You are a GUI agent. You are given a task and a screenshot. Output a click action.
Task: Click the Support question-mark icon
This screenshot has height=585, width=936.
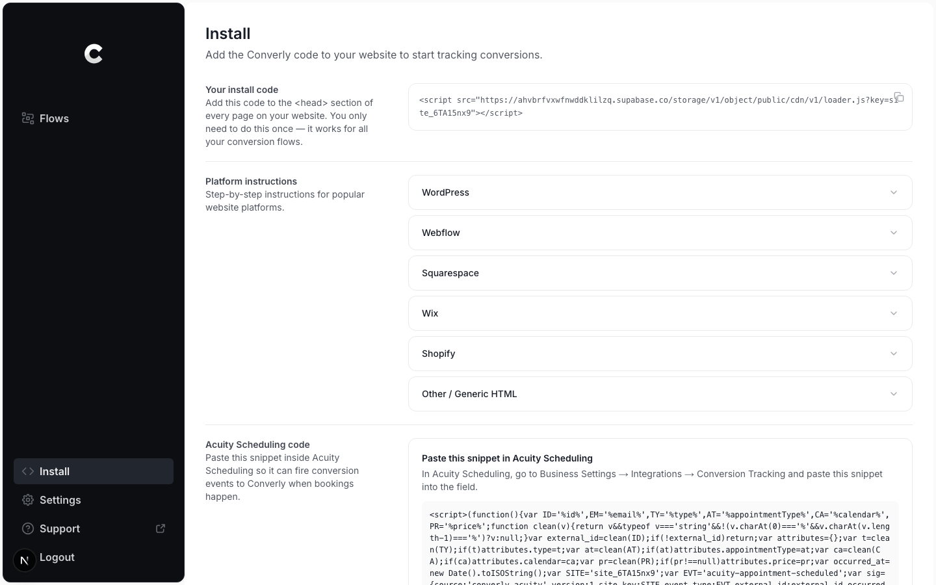pyautogui.click(x=28, y=528)
